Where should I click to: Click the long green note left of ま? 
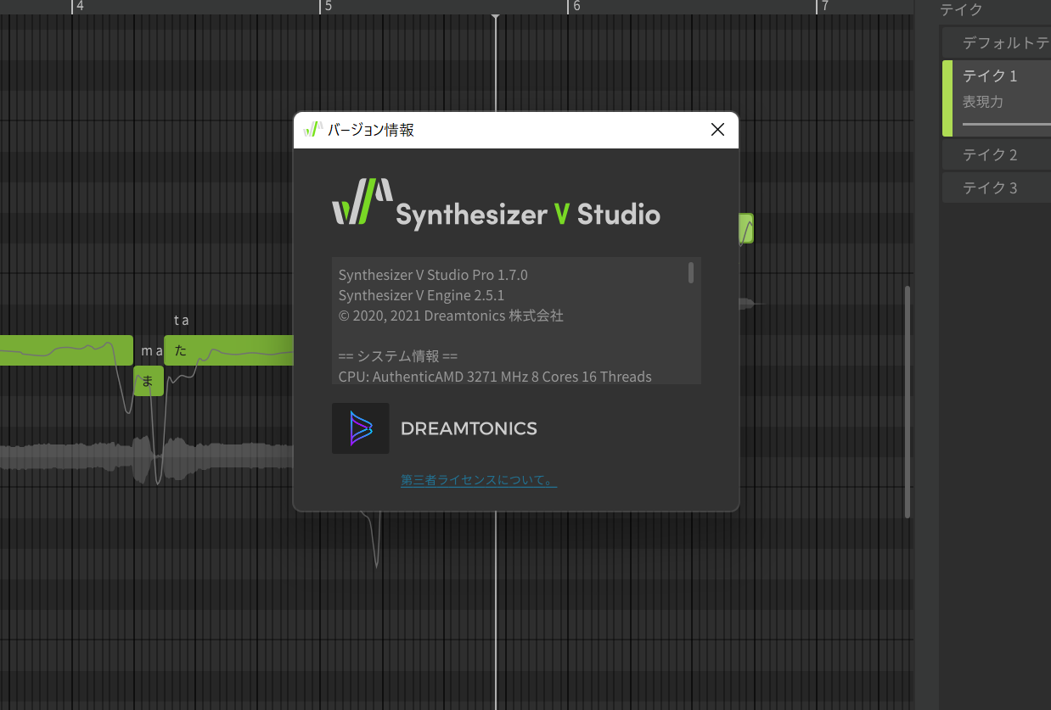tap(66, 350)
